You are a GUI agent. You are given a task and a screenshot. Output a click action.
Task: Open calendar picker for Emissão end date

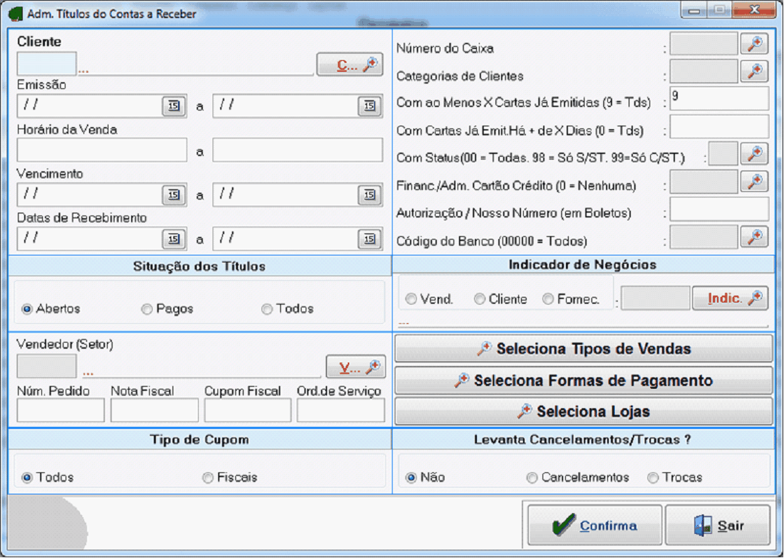pyautogui.click(x=369, y=106)
